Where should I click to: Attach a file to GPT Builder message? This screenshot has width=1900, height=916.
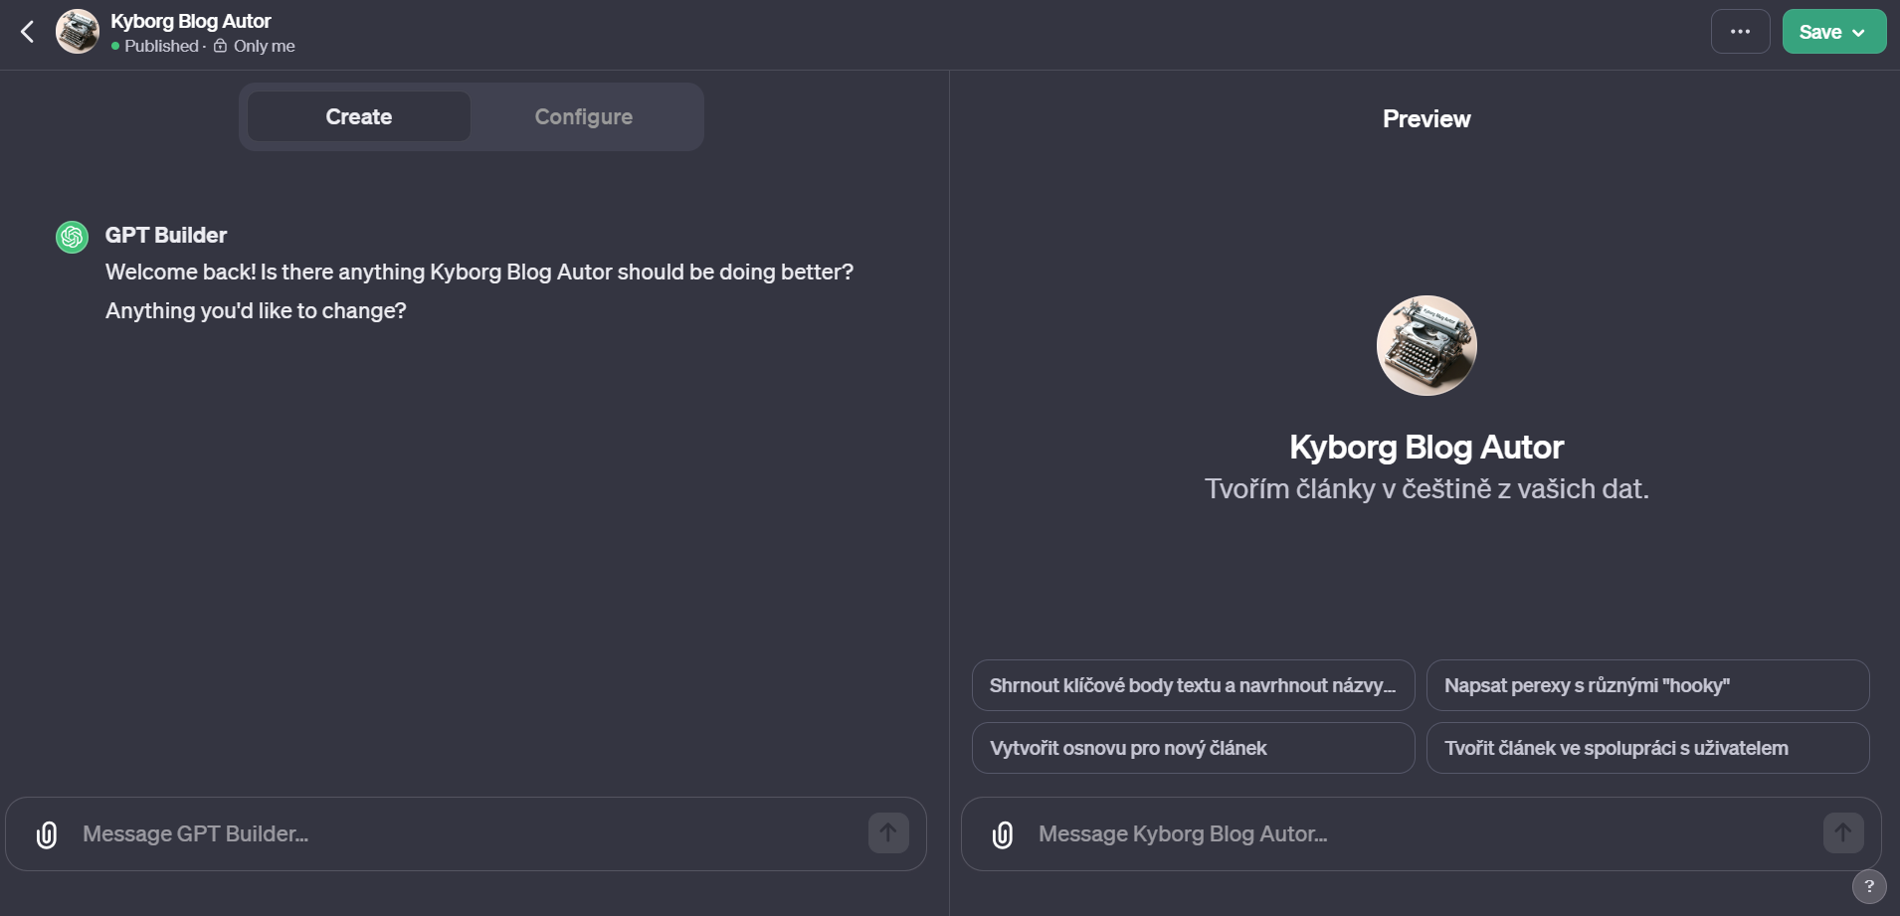[47, 833]
